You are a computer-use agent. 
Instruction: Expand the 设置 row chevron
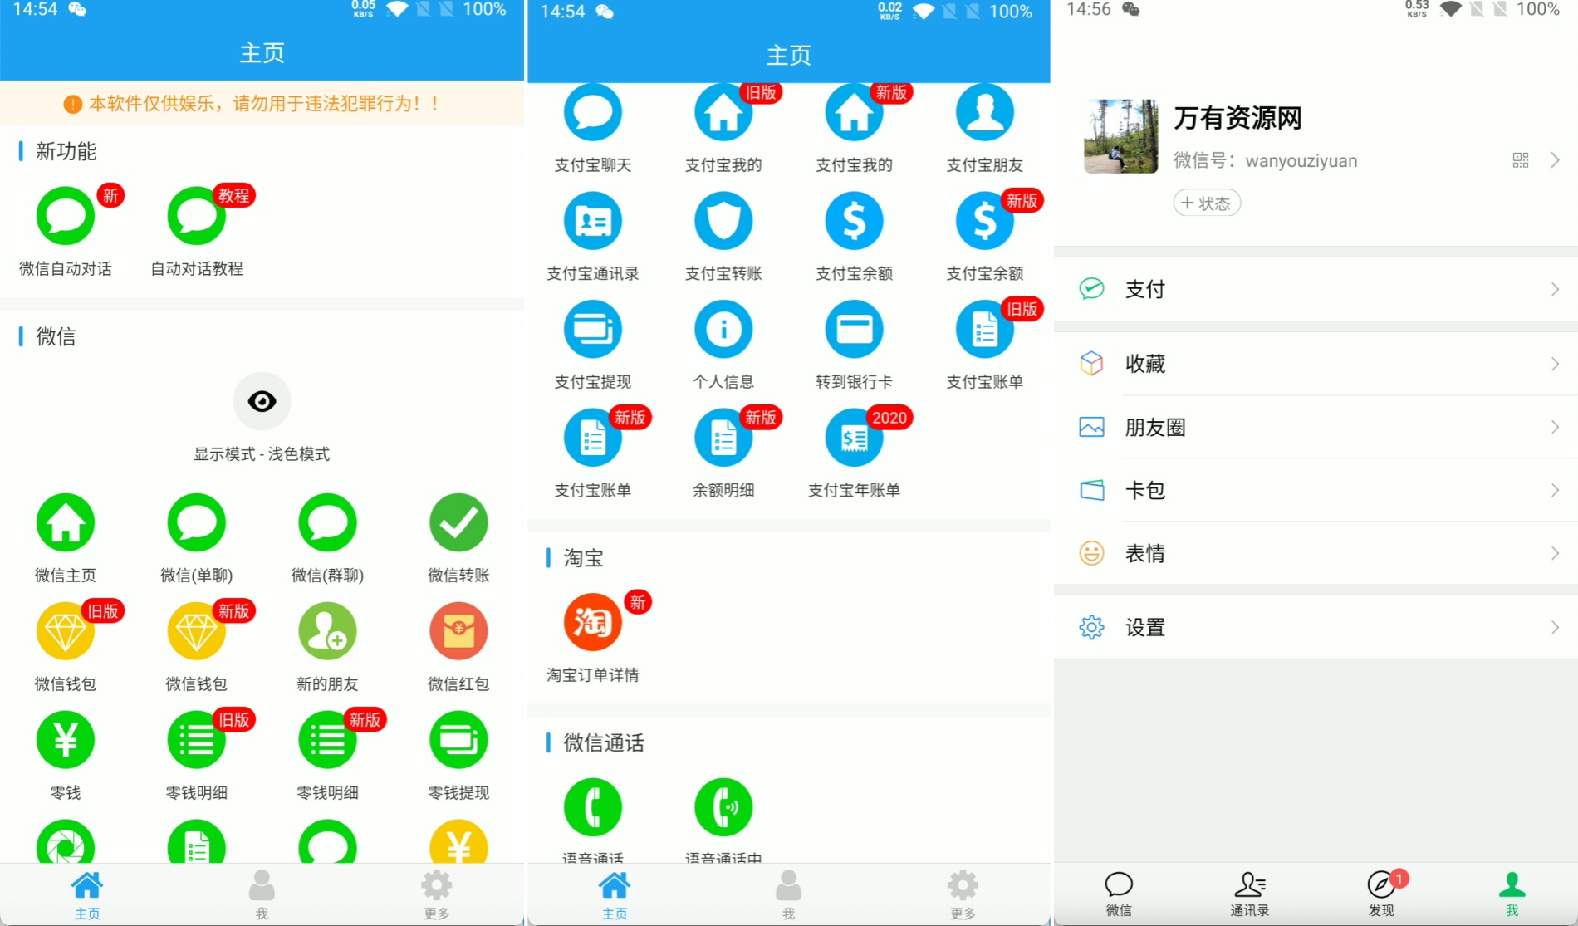1555,628
